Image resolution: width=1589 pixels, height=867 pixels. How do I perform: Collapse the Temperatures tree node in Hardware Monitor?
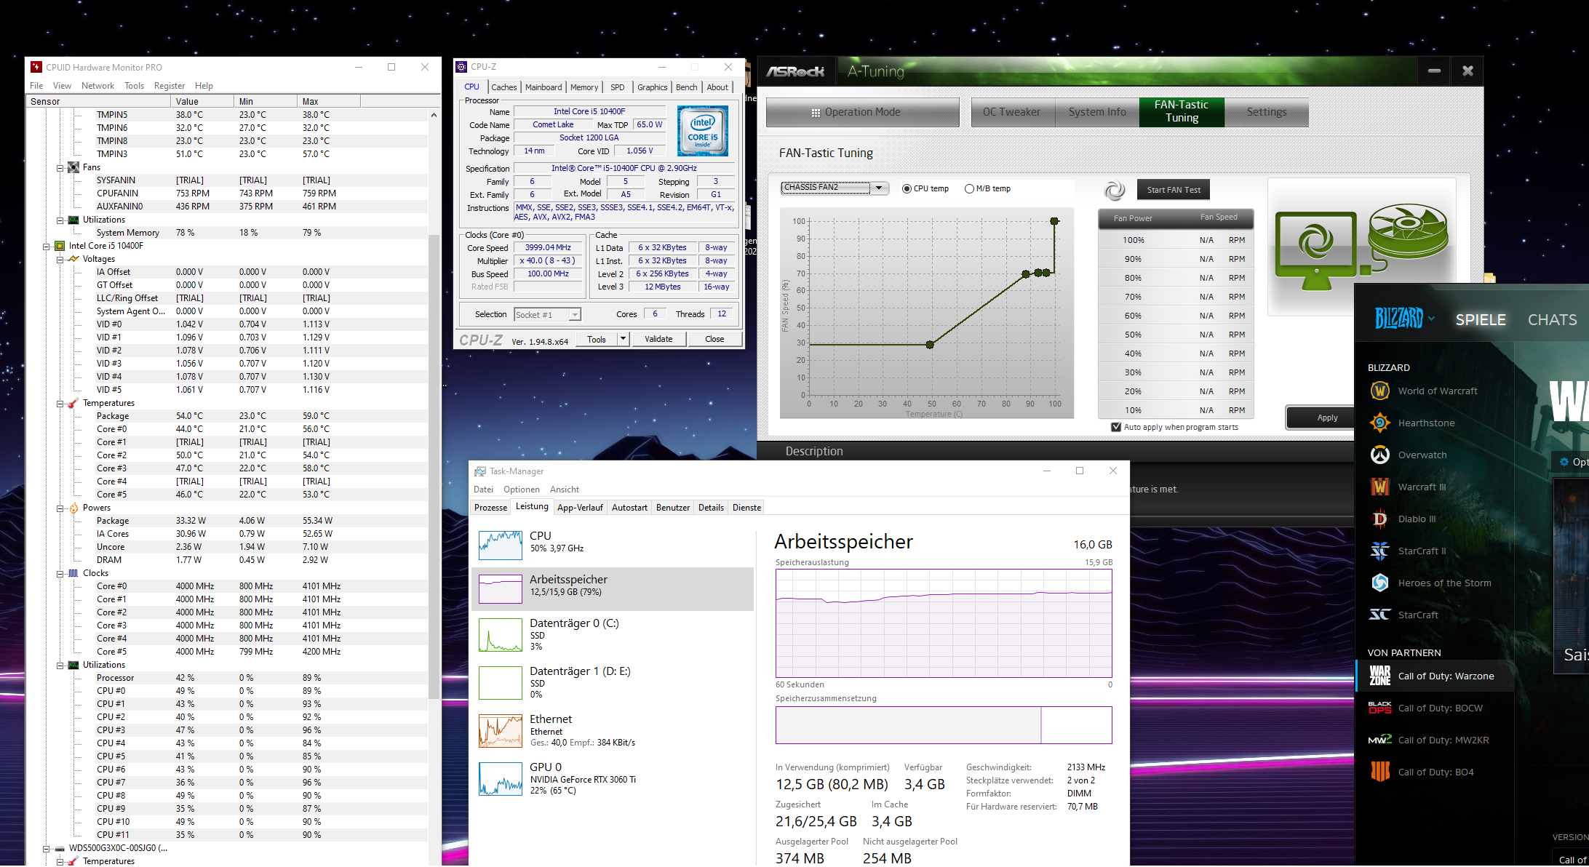click(61, 403)
